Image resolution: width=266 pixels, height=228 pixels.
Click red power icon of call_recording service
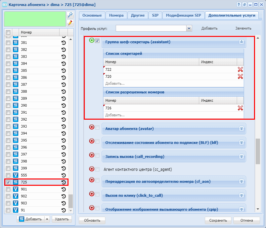(92, 155)
